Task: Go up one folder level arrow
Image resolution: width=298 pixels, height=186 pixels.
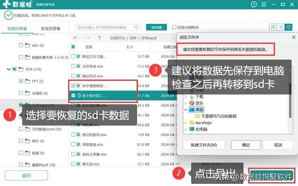Action: pyautogui.click(x=100, y=37)
